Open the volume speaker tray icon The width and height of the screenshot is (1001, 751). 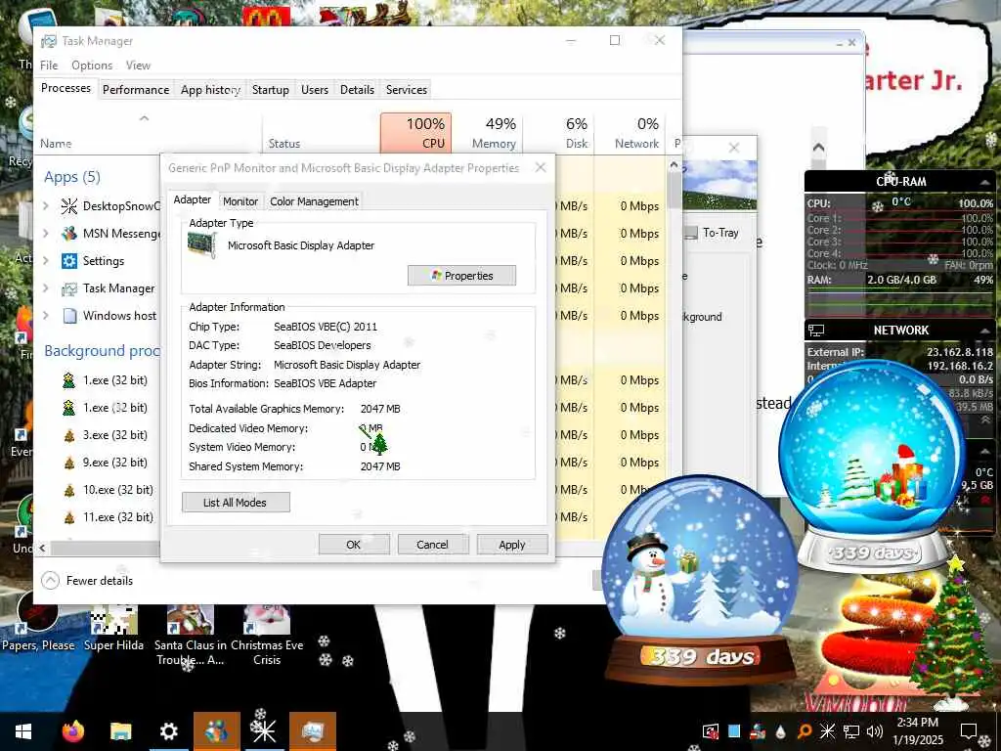875,731
